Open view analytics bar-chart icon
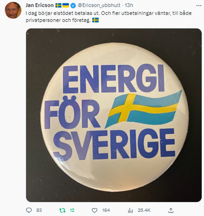 pos(130,210)
